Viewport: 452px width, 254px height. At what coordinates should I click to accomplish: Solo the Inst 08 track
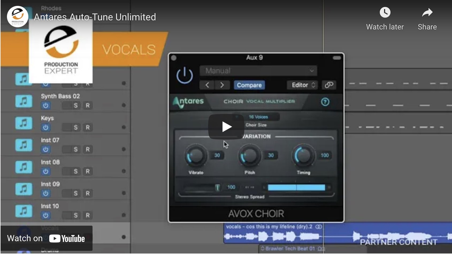(x=76, y=171)
